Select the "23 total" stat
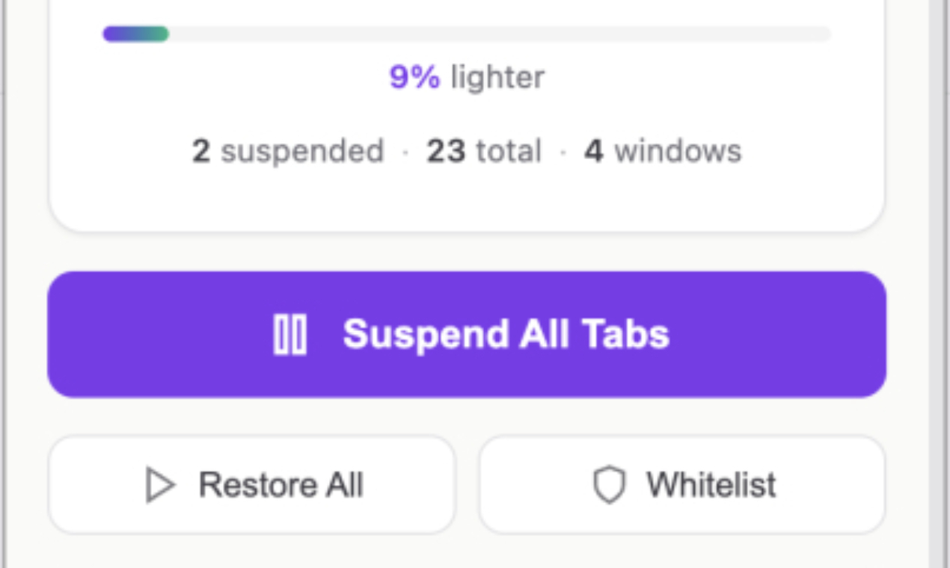The width and height of the screenshot is (950, 568). [484, 151]
